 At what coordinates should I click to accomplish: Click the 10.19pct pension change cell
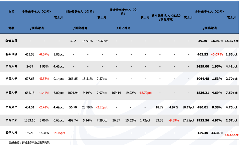[x=188, y=107]
